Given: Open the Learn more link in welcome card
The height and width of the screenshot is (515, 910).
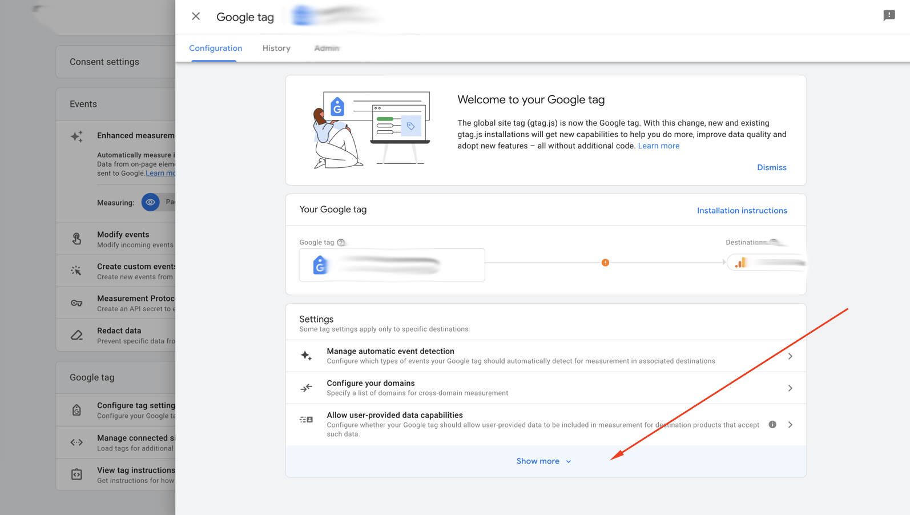Looking at the screenshot, I should pyautogui.click(x=658, y=146).
